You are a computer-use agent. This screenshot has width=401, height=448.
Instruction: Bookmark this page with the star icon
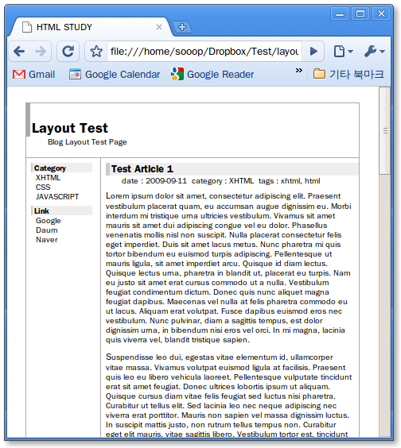point(96,52)
